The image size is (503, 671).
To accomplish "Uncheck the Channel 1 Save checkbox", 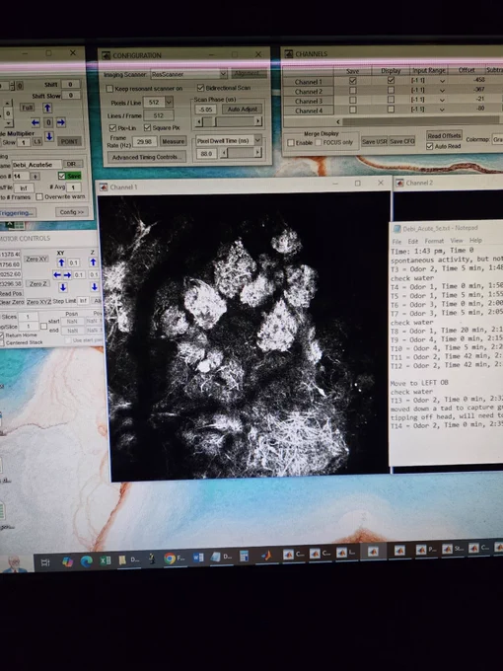I will (x=352, y=81).
